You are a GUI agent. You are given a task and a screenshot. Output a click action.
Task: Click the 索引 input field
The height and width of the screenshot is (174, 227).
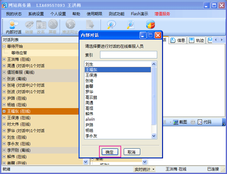click(128, 55)
